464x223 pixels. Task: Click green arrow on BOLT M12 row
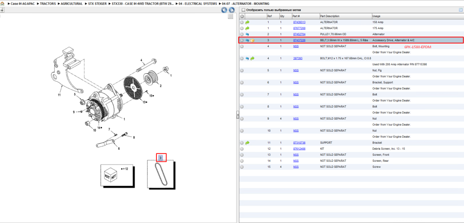pos(252,58)
